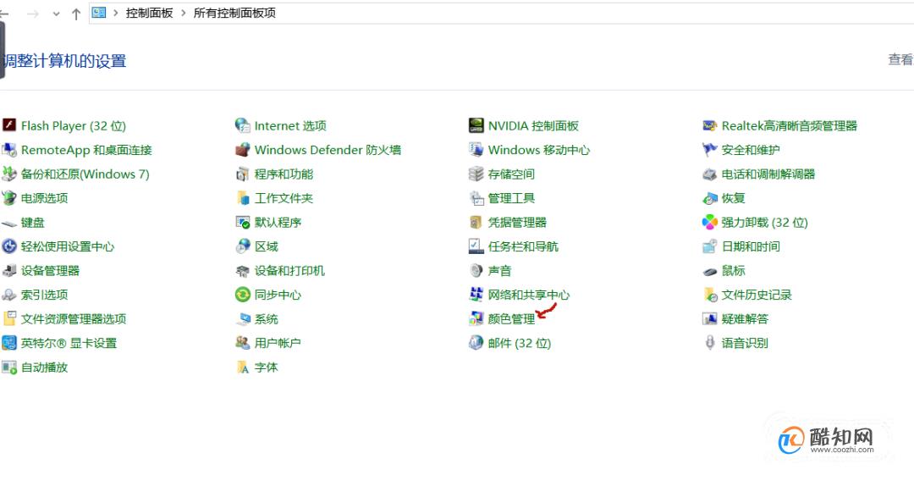Open the 疑难解答 link
The width and height of the screenshot is (914, 486).
click(745, 319)
